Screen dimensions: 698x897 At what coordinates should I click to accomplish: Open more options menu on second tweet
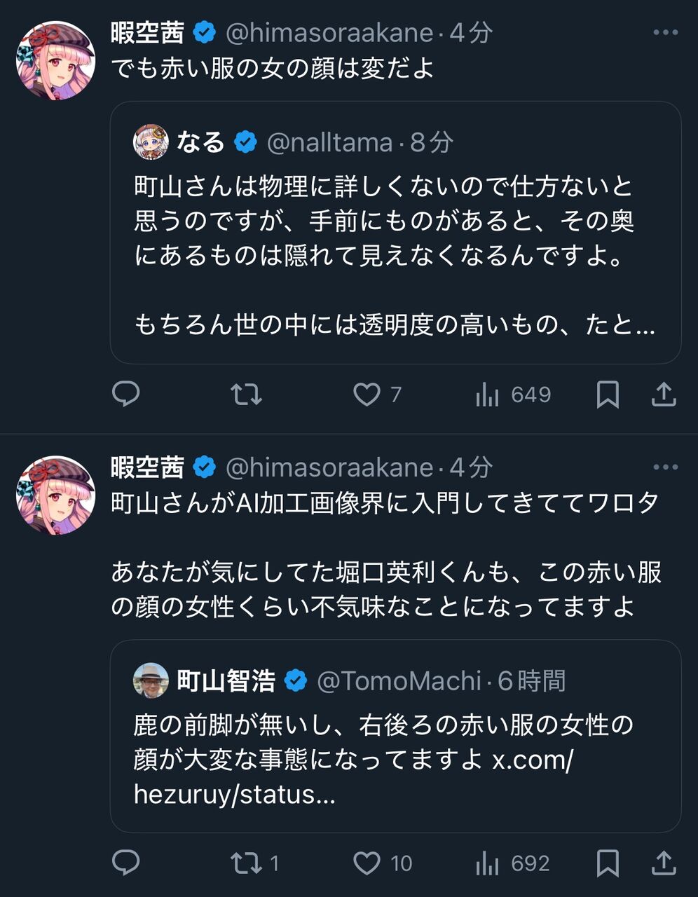[x=665, y=467]
